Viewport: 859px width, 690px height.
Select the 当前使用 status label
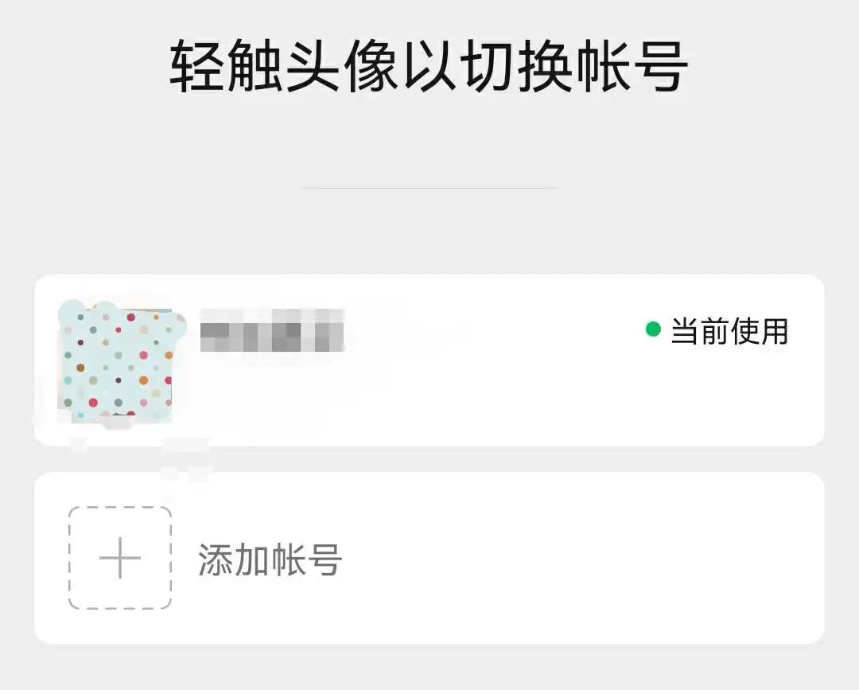tap(728, 329)
